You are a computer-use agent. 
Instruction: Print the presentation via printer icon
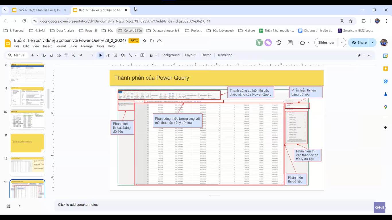[59, 55]
